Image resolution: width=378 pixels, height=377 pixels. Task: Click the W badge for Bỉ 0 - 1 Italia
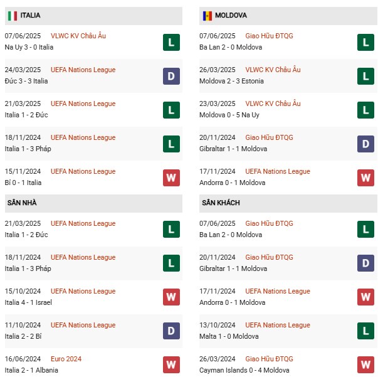(x=171, y=178)
